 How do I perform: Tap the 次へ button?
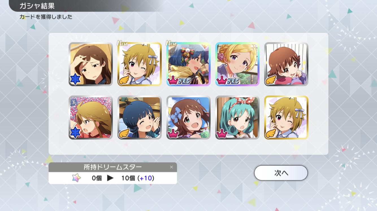tap(281, 173)
